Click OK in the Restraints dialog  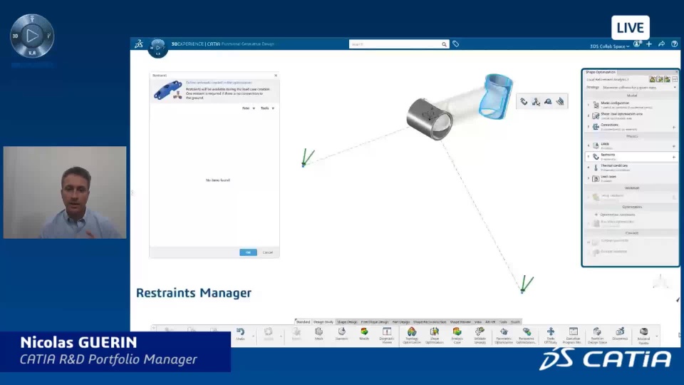click(248, 252)
